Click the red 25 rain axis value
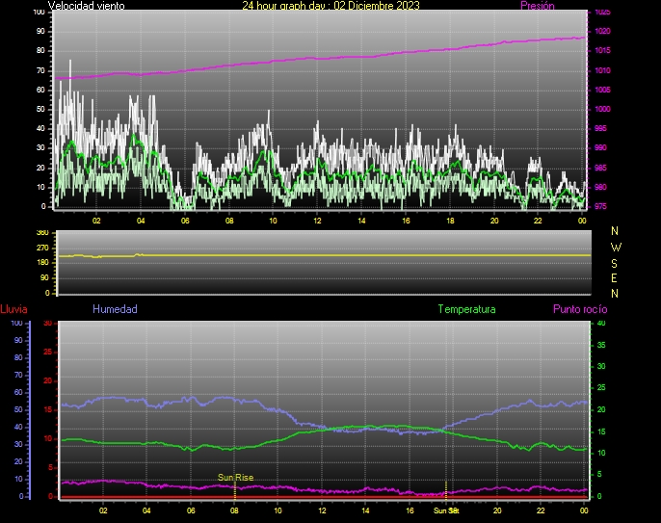 (x=47, y=352)
